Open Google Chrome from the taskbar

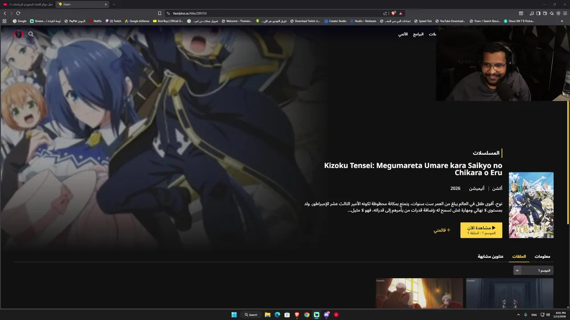307,315
